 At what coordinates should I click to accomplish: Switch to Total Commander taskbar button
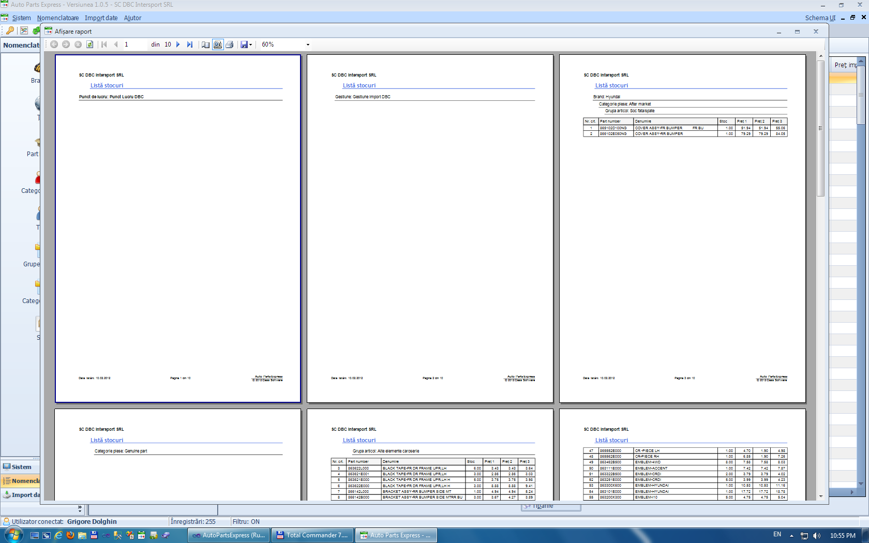pos(312,535)
